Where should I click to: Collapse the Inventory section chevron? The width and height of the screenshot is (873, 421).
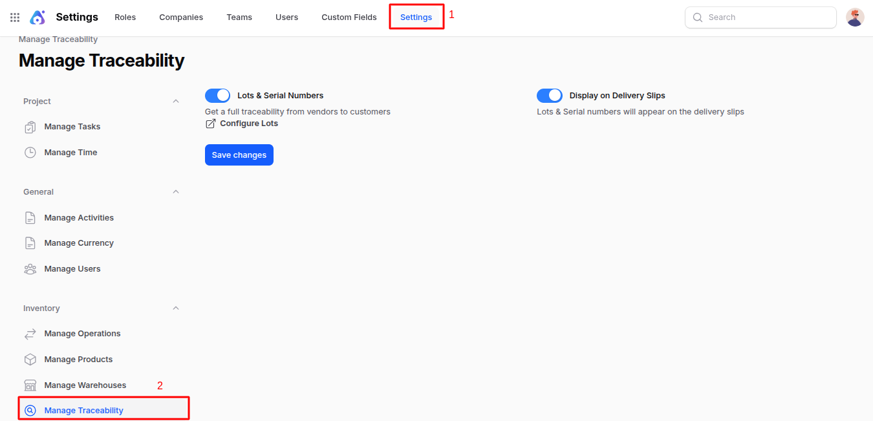[x=176, y=308]
